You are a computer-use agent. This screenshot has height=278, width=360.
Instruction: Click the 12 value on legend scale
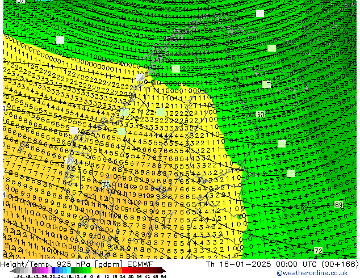[107, 277]
